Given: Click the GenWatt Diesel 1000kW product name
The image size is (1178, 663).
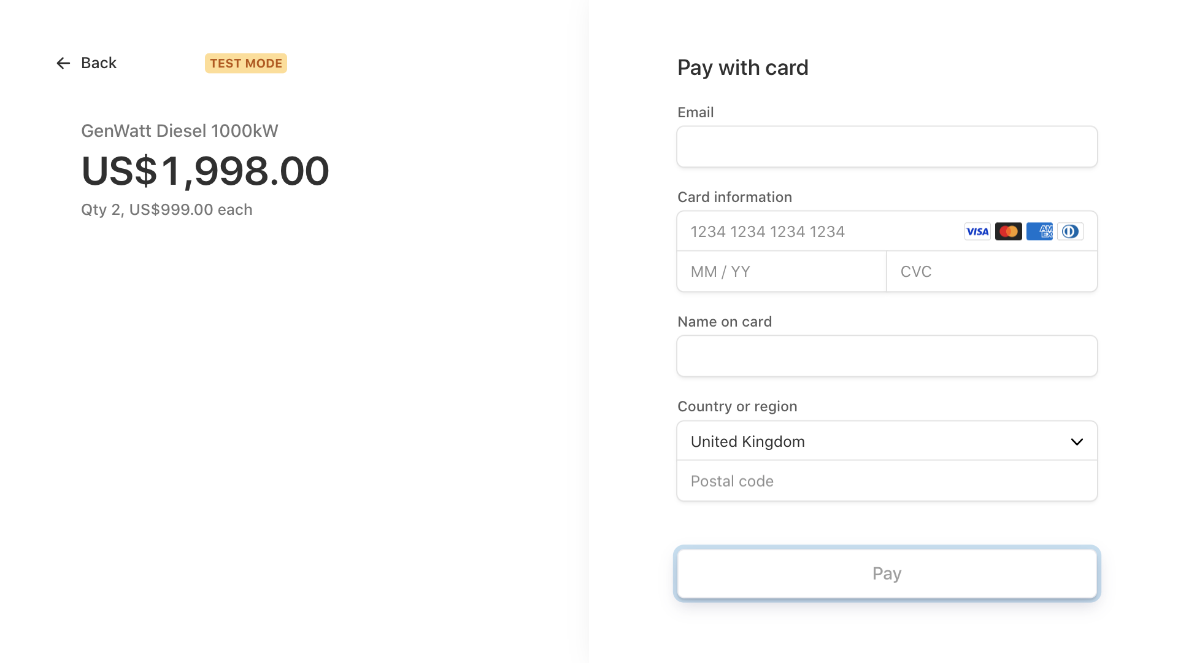Looking at the screenshot, I should pos(180,131).
